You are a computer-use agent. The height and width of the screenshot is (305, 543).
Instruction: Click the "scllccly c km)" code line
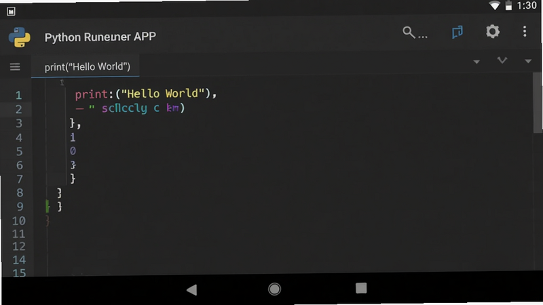point(130,108)
